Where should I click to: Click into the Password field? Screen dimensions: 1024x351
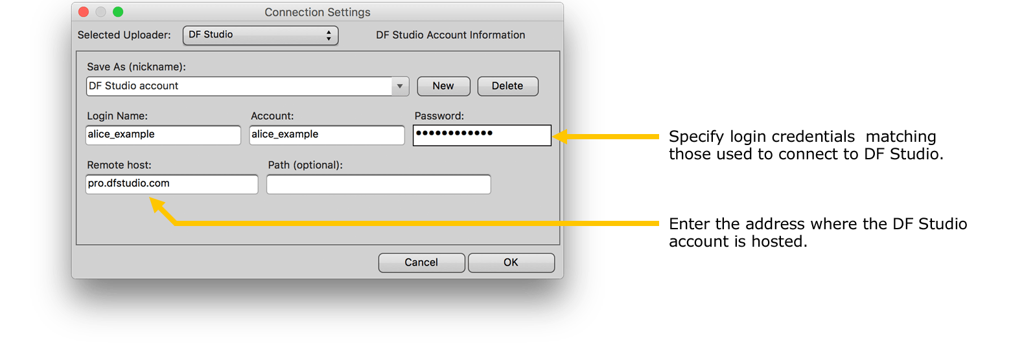pos(482,135)
